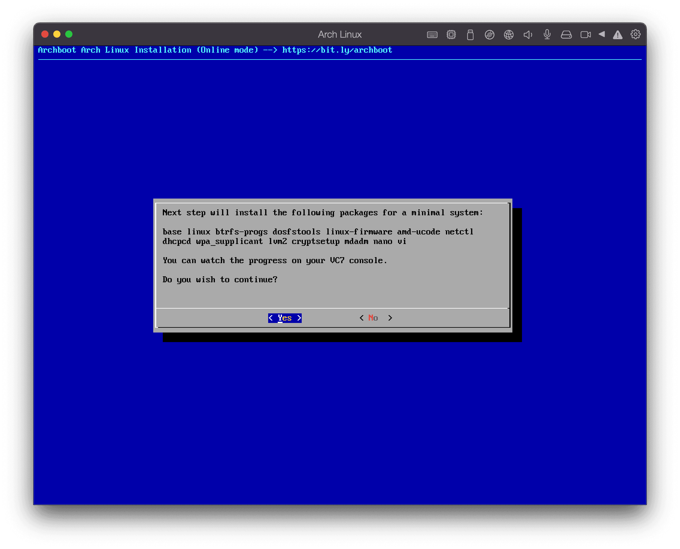This screenshot has width=680, height=549.
Task: Click the 'cryptsetup' package name
Action: click(x=315, y=242)
